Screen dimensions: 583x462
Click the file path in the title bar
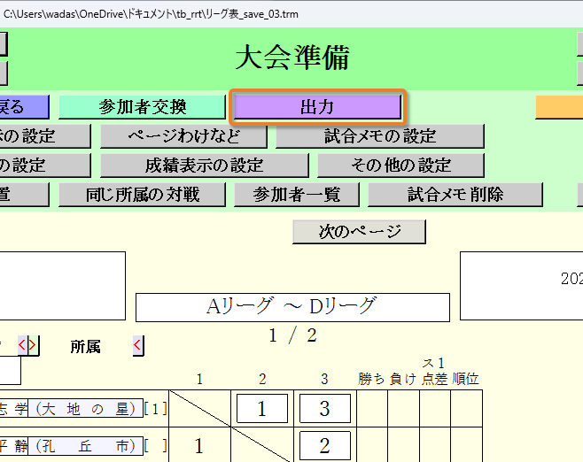[151, 14]
